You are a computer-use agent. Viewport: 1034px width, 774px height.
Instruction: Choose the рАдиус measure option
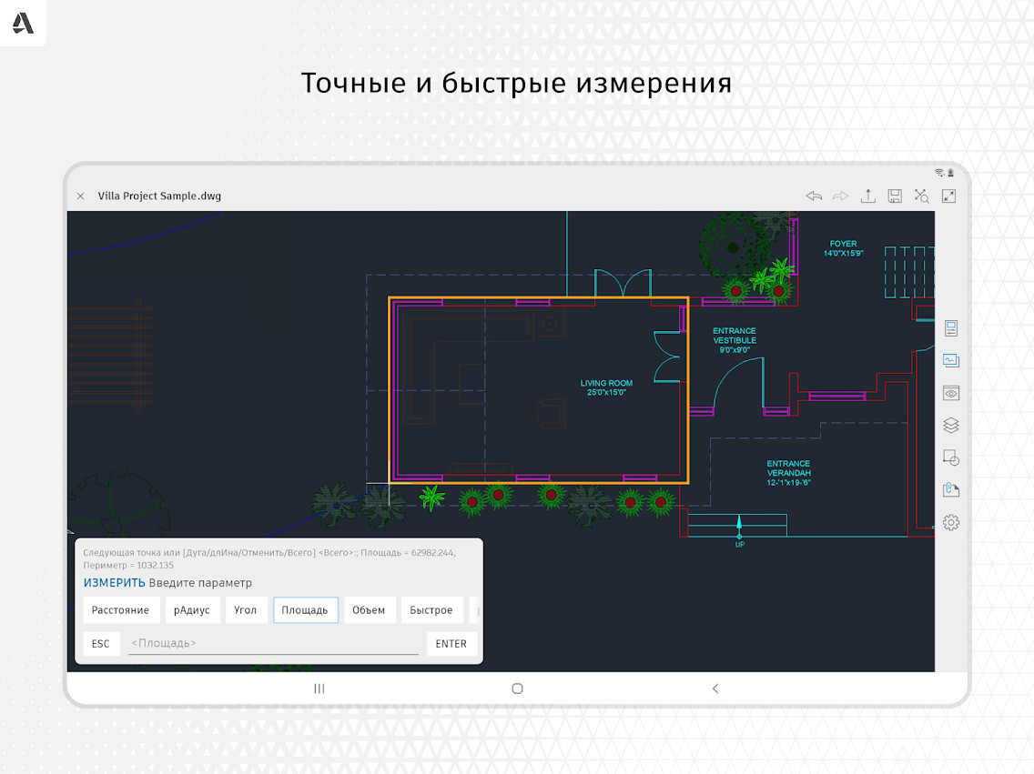[192, 610]
